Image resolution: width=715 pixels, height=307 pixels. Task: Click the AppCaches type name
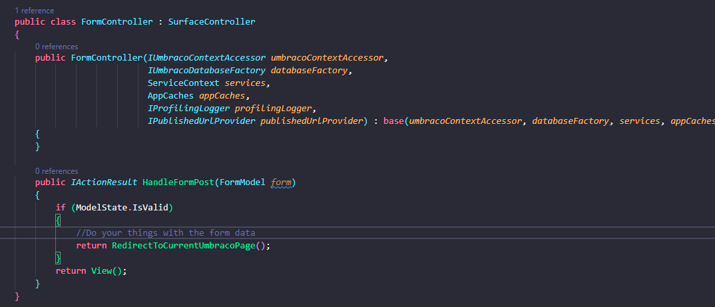point(170,97)
